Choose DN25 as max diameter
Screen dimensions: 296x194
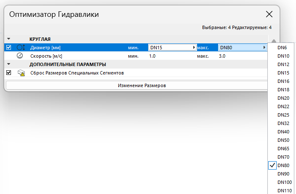(x=281, y=115)
